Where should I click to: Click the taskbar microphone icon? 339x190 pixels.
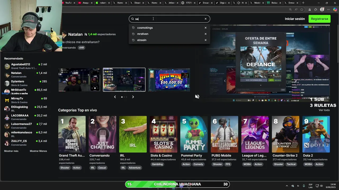304,186
